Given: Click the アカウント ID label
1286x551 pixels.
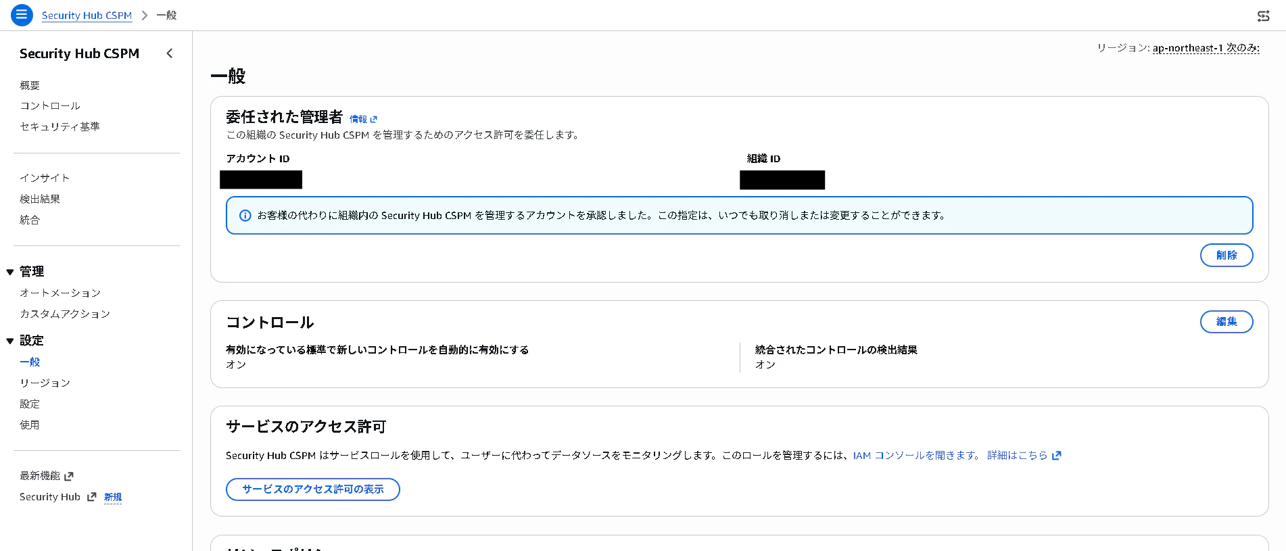Looking at the screenshot, I should [x=258, y=159].
